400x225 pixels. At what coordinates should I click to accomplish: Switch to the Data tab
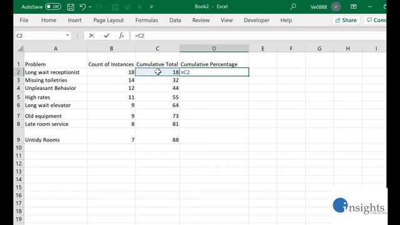(175, 20)
